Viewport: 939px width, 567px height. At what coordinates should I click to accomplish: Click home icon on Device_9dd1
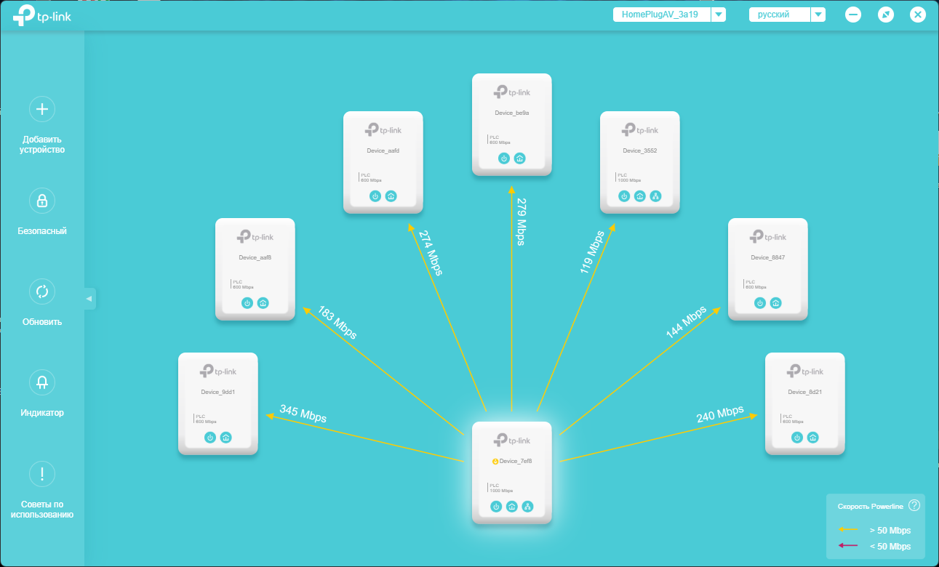point(226,438)
